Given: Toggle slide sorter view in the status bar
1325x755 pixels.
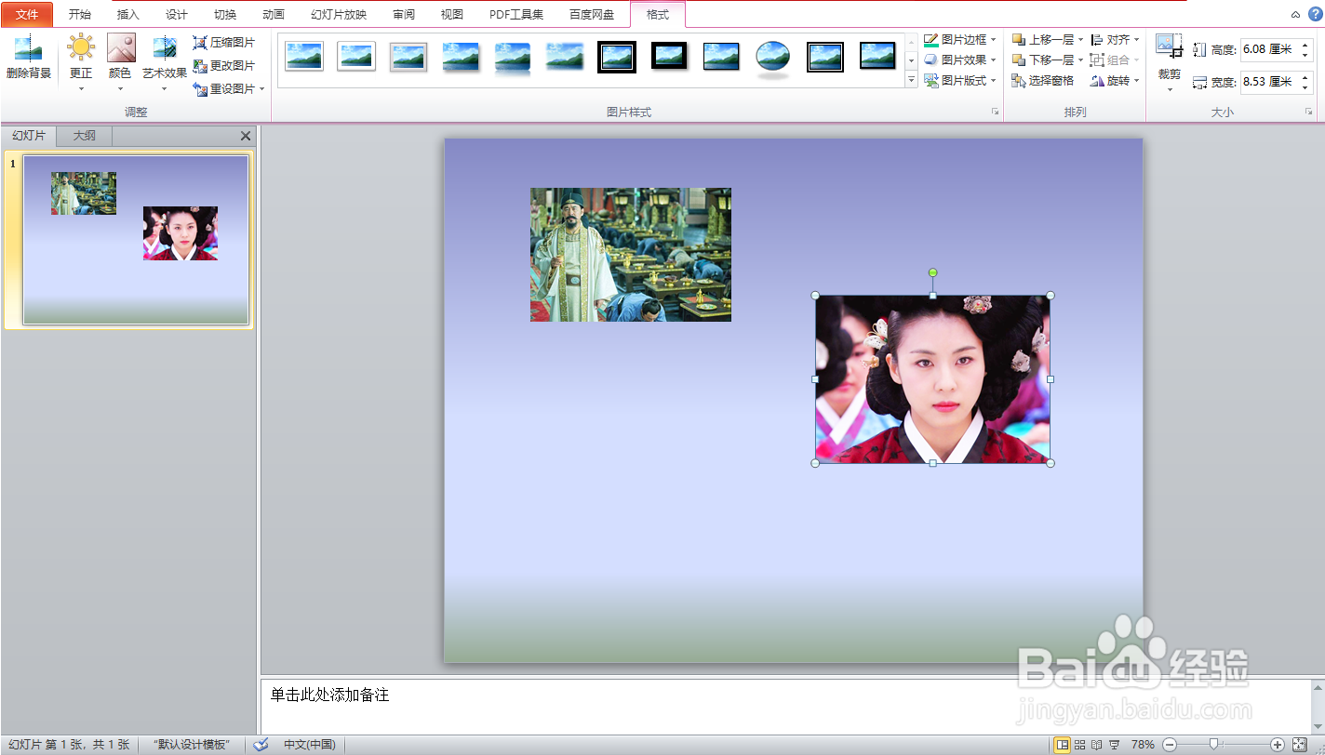Looking at the screenshot, I should click(x=1079, y=745).
